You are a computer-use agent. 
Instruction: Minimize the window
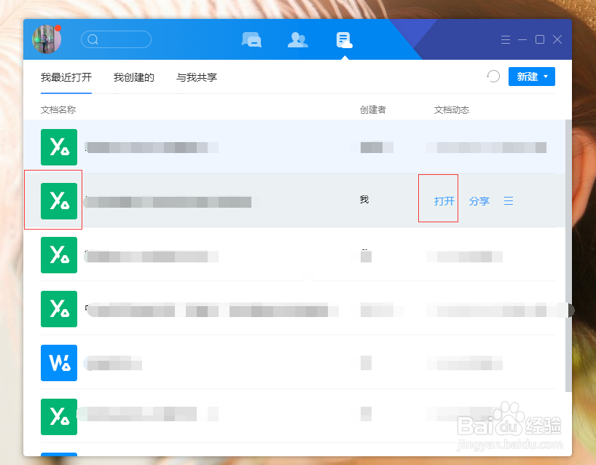pos(522,39)
